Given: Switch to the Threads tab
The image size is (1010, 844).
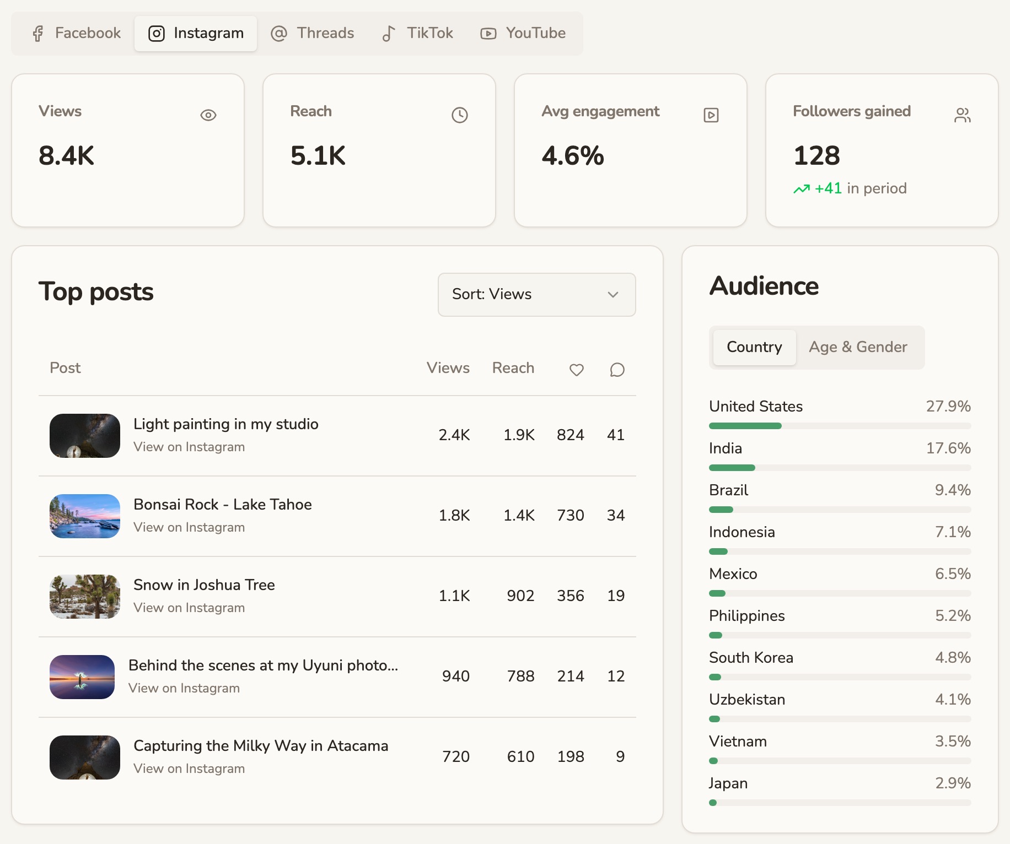Looking at the screenshot, I should point(313,34).
